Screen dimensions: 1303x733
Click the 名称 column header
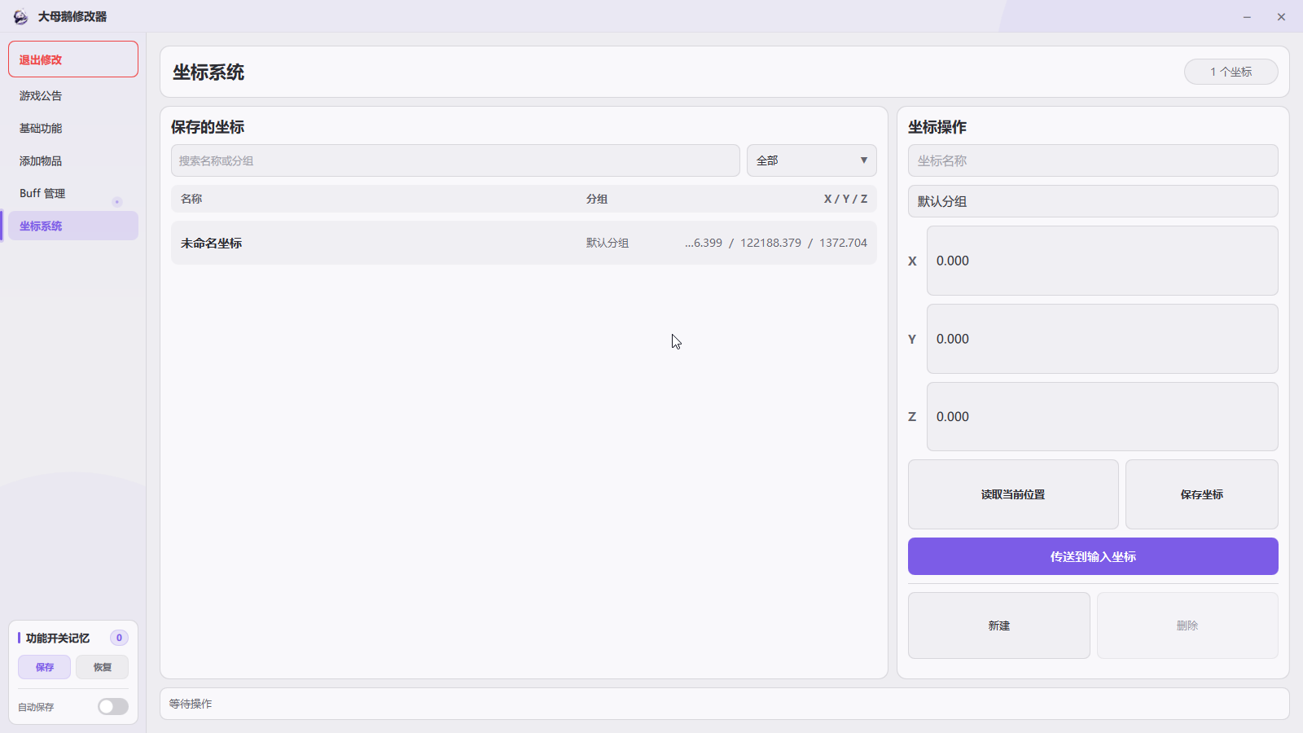(191, 199)
